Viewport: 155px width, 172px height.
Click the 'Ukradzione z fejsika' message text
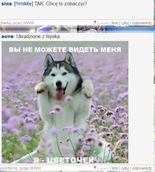38,36
